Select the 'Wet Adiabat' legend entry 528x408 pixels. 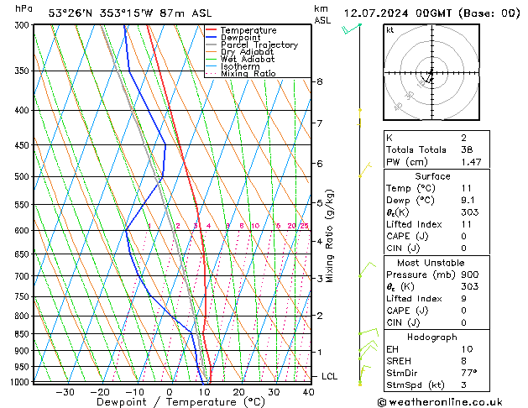click(248, 59)
